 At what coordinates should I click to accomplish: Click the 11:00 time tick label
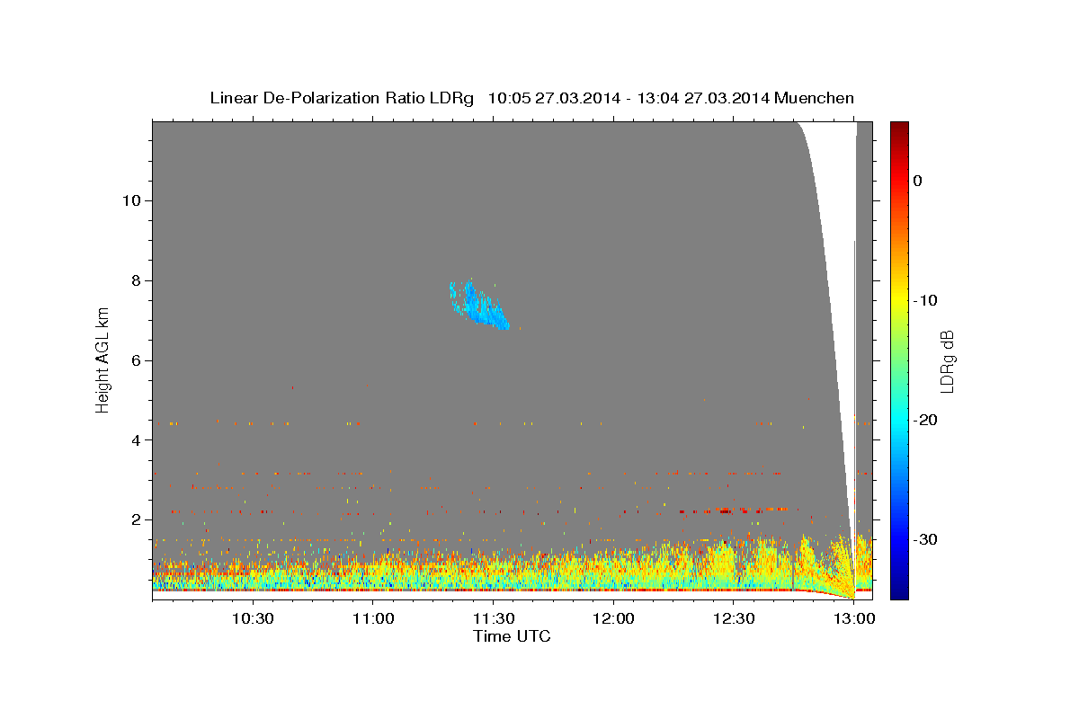pos(373,619)
